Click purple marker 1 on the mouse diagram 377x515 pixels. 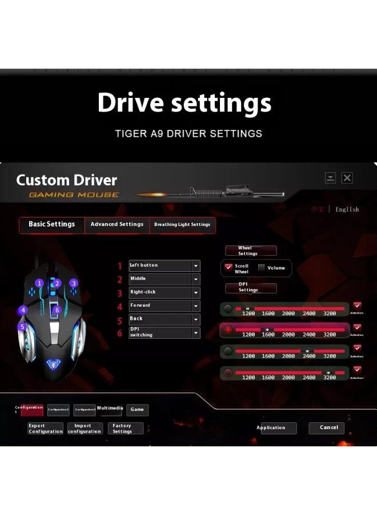tap(39, 283)
